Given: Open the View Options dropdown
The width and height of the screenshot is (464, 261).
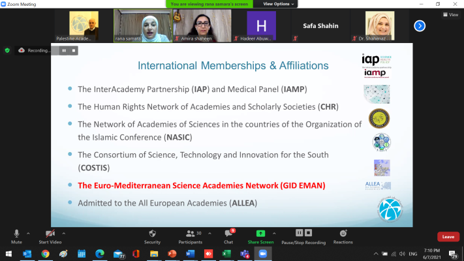Looking at the screenshot, I should (279, 4).
